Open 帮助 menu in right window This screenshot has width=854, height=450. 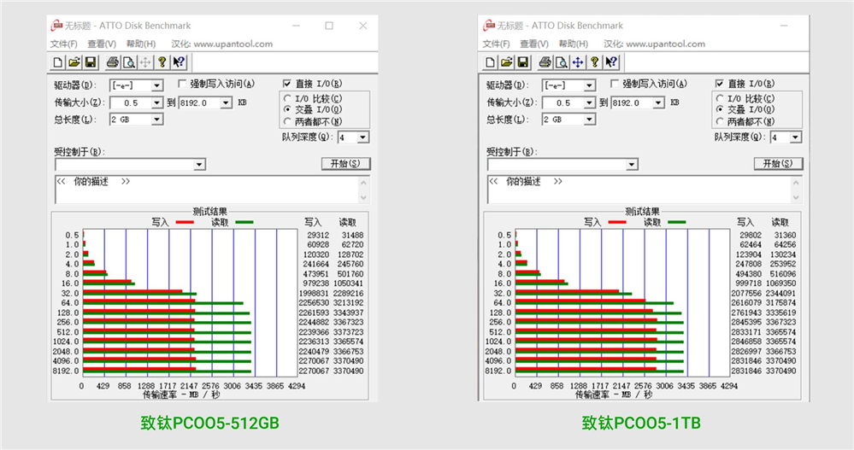(574, 44)
